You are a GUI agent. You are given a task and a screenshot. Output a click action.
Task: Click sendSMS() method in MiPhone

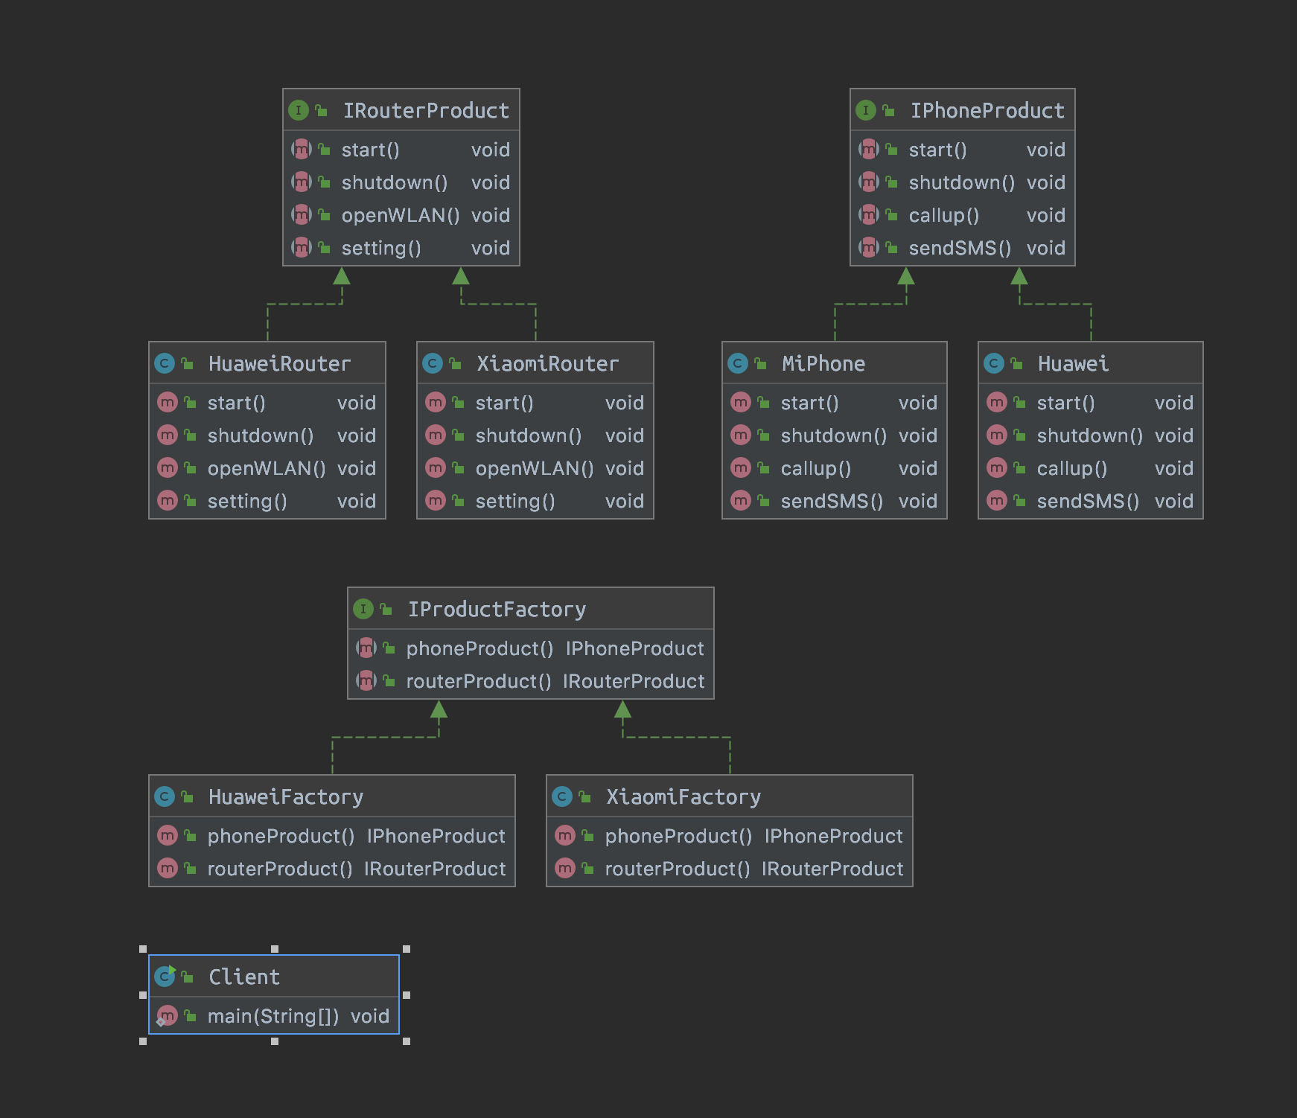(x=831, y=501)
